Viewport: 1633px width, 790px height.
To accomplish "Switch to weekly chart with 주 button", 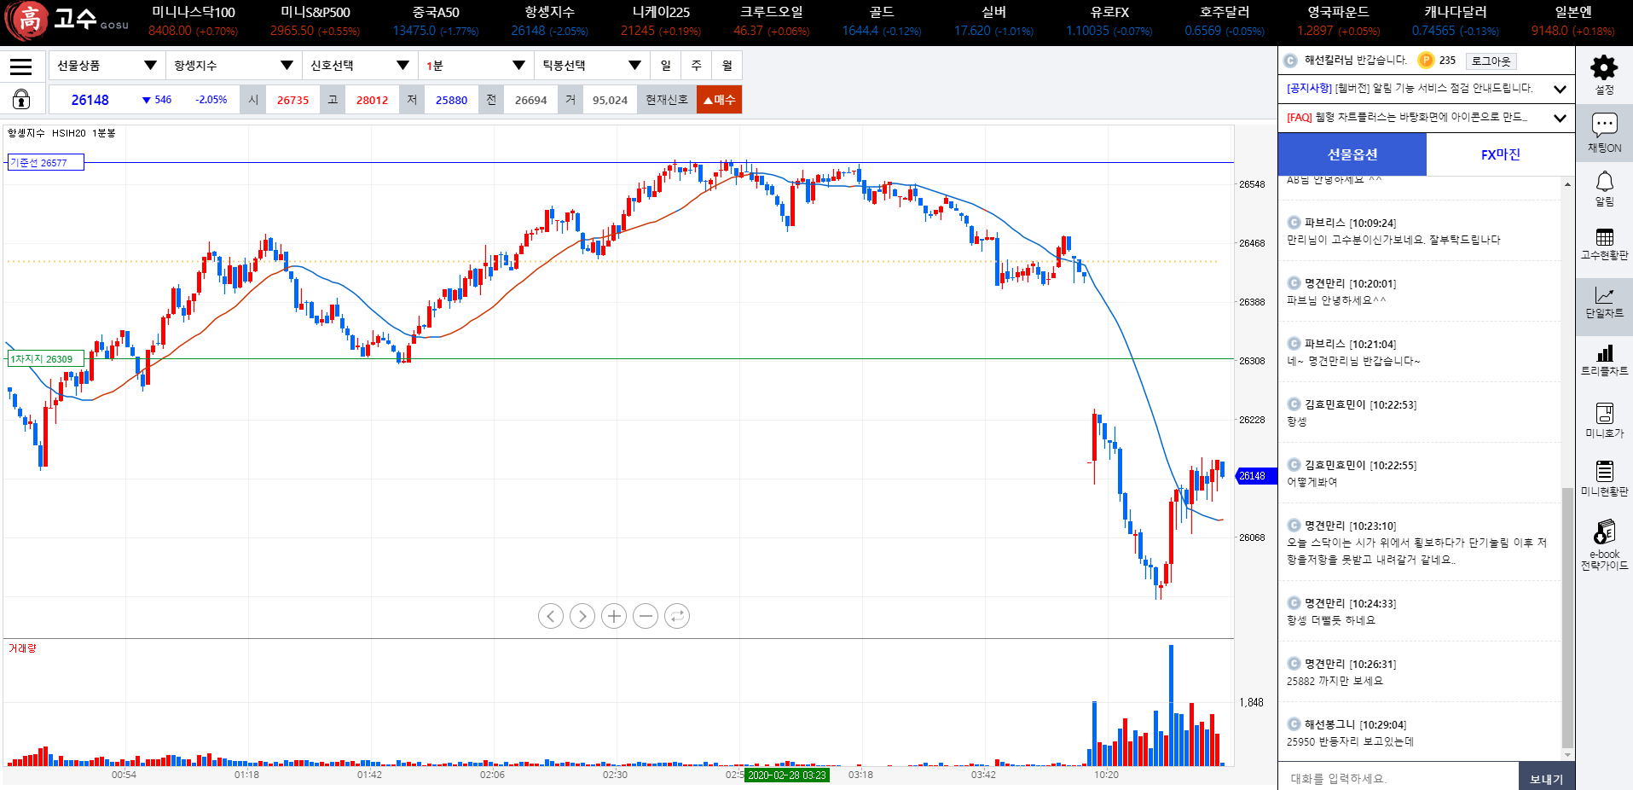I will (x=697, y=66).
